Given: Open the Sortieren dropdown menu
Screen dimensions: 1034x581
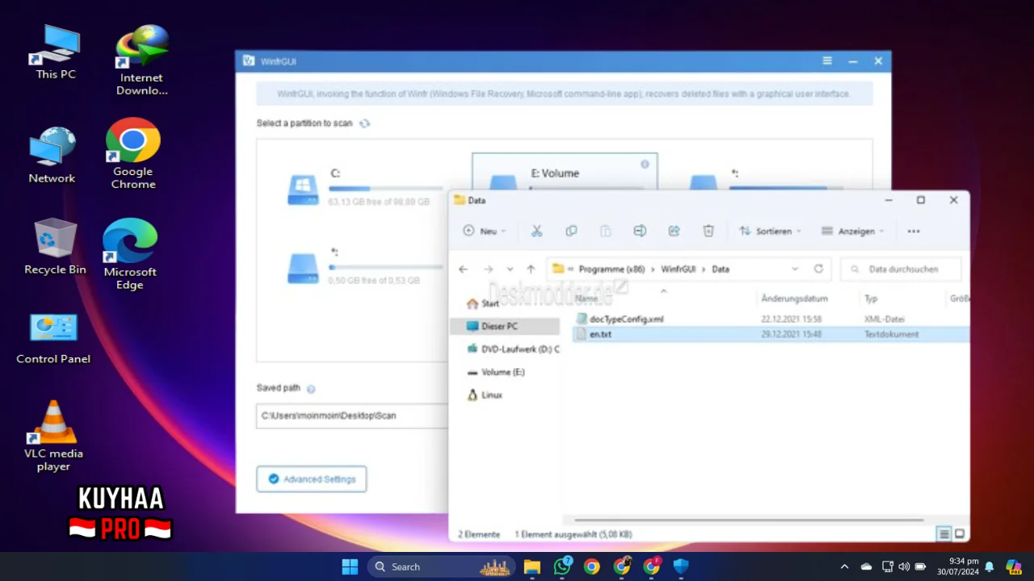Looking at the screenshot, I should [x=770, y=231].
